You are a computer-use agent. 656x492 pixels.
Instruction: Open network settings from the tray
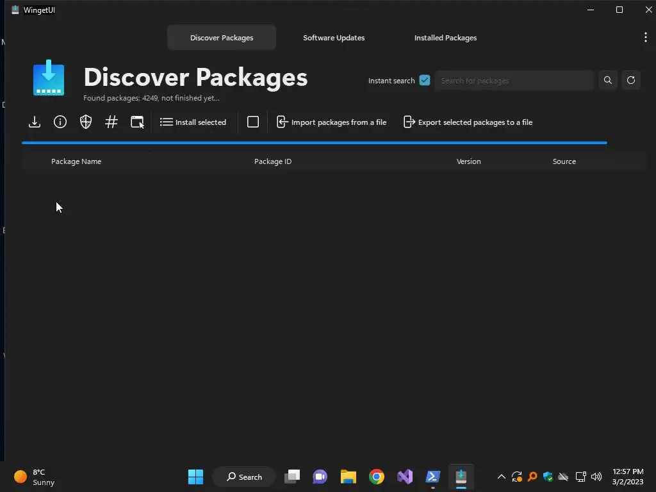pos(580,477)
